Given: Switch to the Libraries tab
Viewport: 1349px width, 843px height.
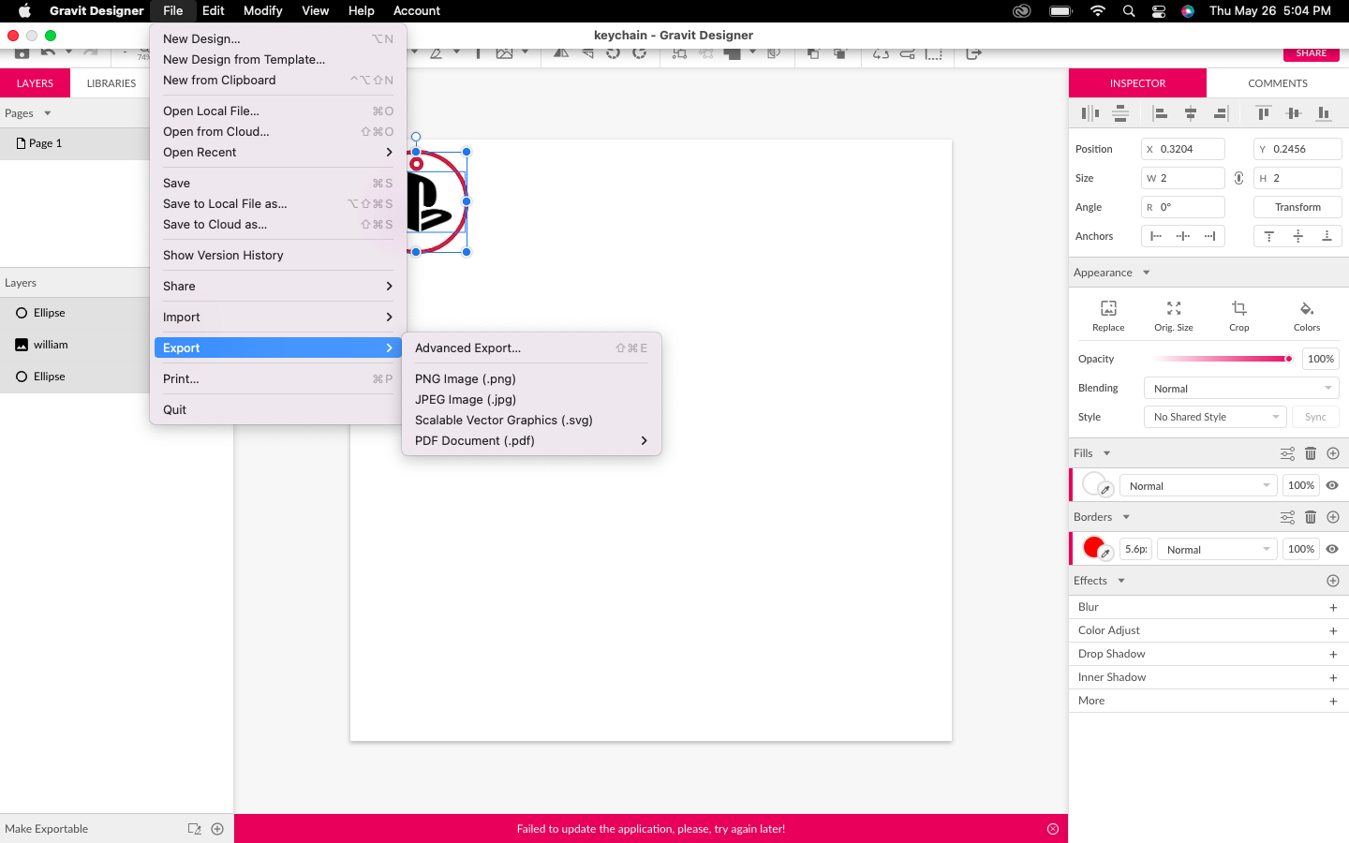Looking at the screenshot, I should (x=111, y=83).
